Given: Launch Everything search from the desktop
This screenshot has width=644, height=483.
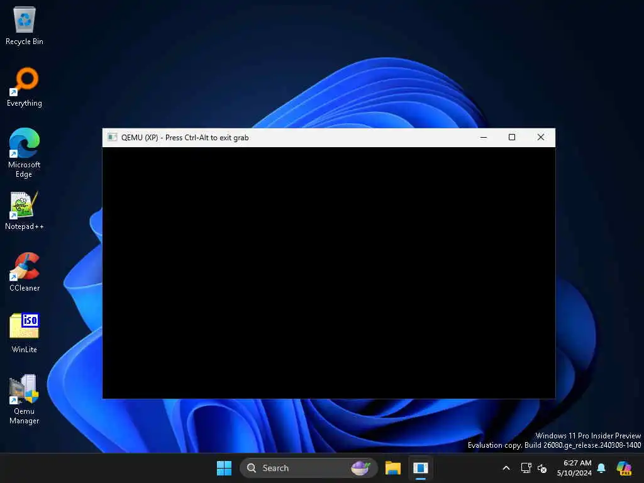Looking at the screenshot, I should pyautogui.click(x=25, y=87).
